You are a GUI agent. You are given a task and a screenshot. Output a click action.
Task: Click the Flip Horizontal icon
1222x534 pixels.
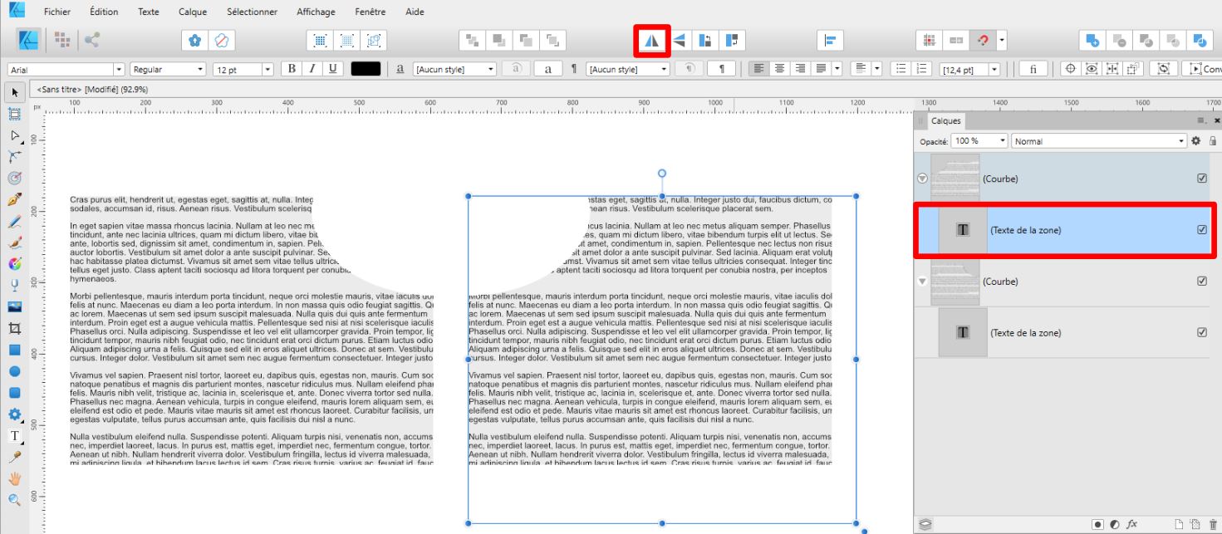click(652, 41)
